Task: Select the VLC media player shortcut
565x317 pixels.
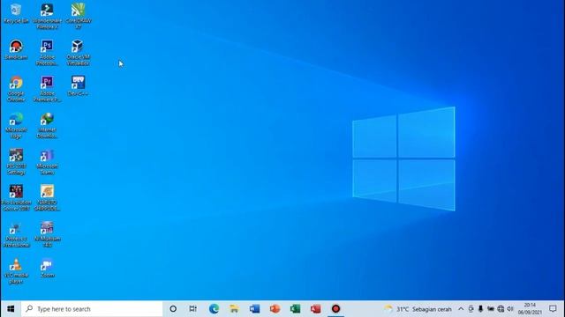Action: pos(16,271)
